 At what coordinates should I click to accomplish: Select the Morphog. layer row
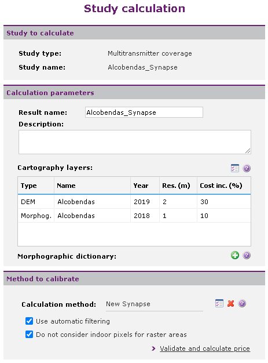134,216
